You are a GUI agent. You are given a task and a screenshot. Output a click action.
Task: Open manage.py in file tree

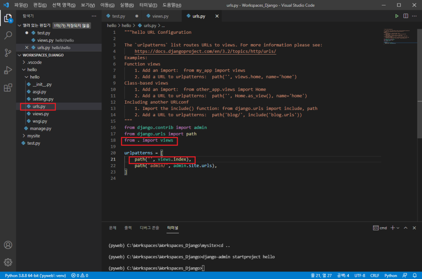(x=41, y=128)
